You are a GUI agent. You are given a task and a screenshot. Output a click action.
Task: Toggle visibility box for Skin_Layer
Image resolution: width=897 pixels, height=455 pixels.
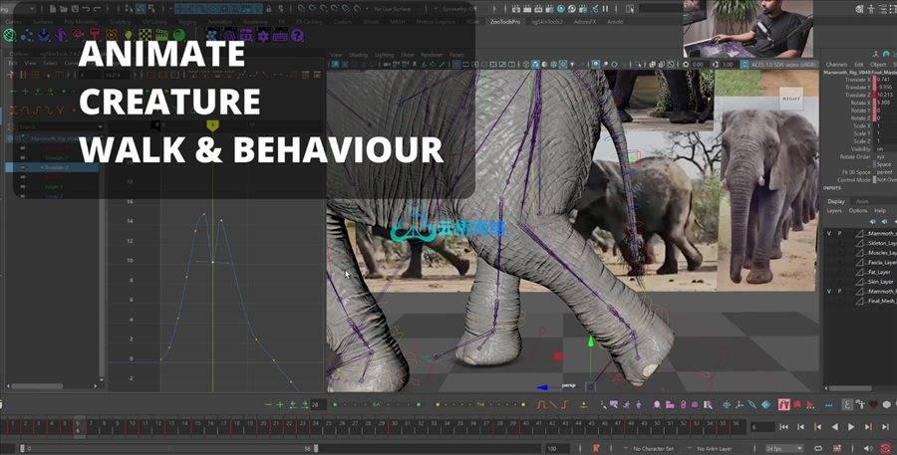coord(829,282)
